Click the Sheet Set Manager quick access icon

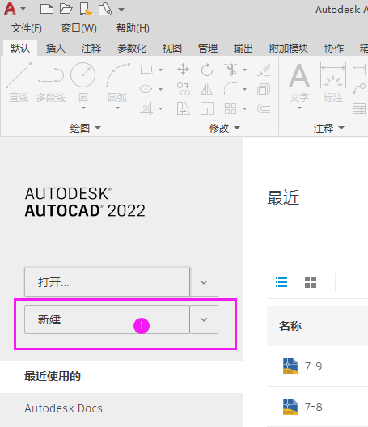point(105,9)
